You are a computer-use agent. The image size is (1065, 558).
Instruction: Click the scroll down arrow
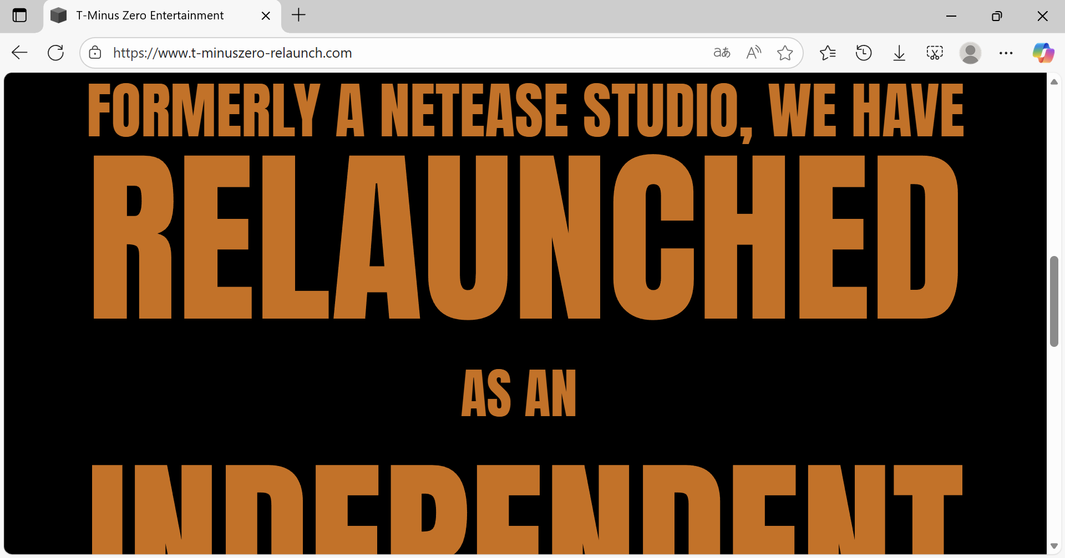pos(1054,546)
